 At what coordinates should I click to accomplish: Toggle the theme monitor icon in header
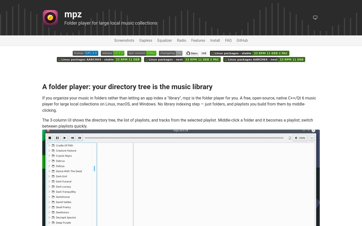(315, 18)
